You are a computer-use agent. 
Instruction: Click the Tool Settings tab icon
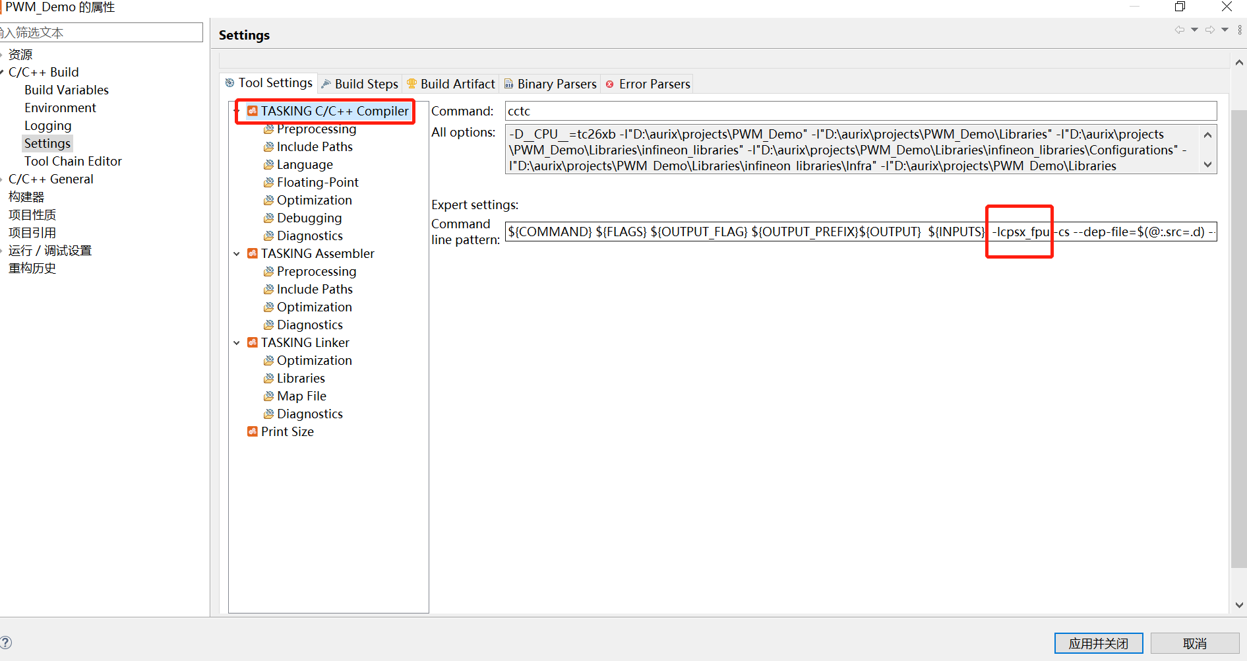pyautogui.click(x=229, y=82)
